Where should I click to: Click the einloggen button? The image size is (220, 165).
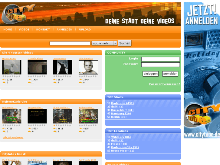(x=150, y=74)
